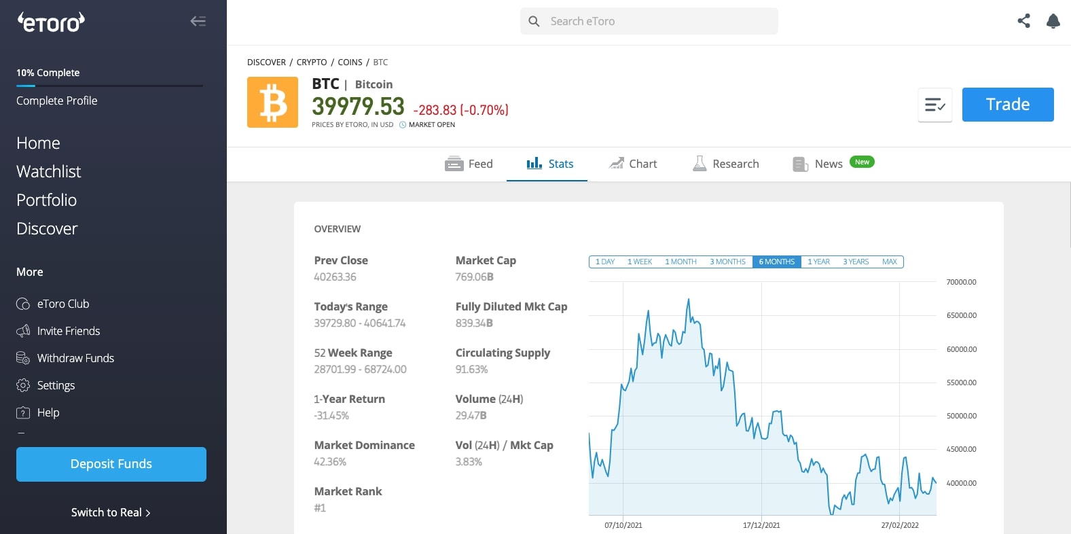Go to Home in sidebar
Image resolution: width=1071 pixels, height=534 pixels.
38,143
